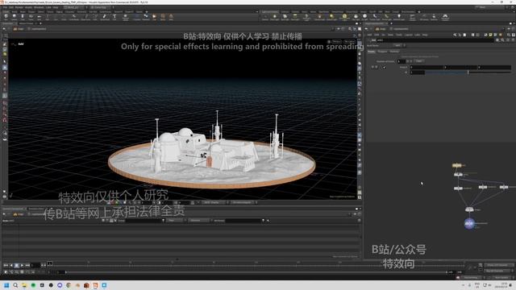Switch to the Collisions shelf tab
This screenshot has width=516, height=290.
click(285, 11)
